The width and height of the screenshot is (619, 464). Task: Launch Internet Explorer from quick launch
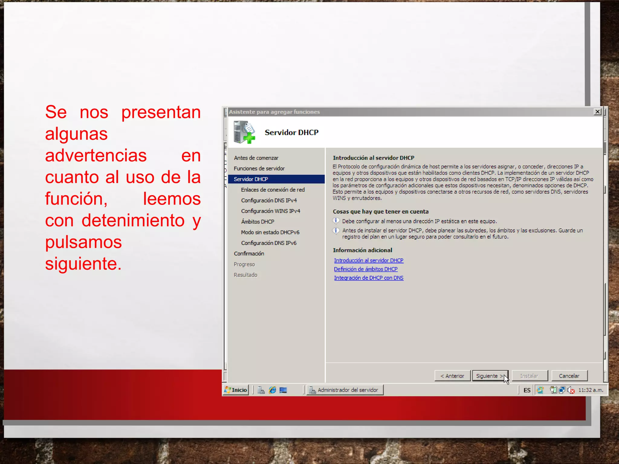point(272,390)
